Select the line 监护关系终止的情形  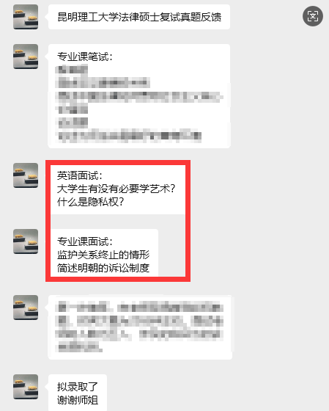(x=103, y=255)
